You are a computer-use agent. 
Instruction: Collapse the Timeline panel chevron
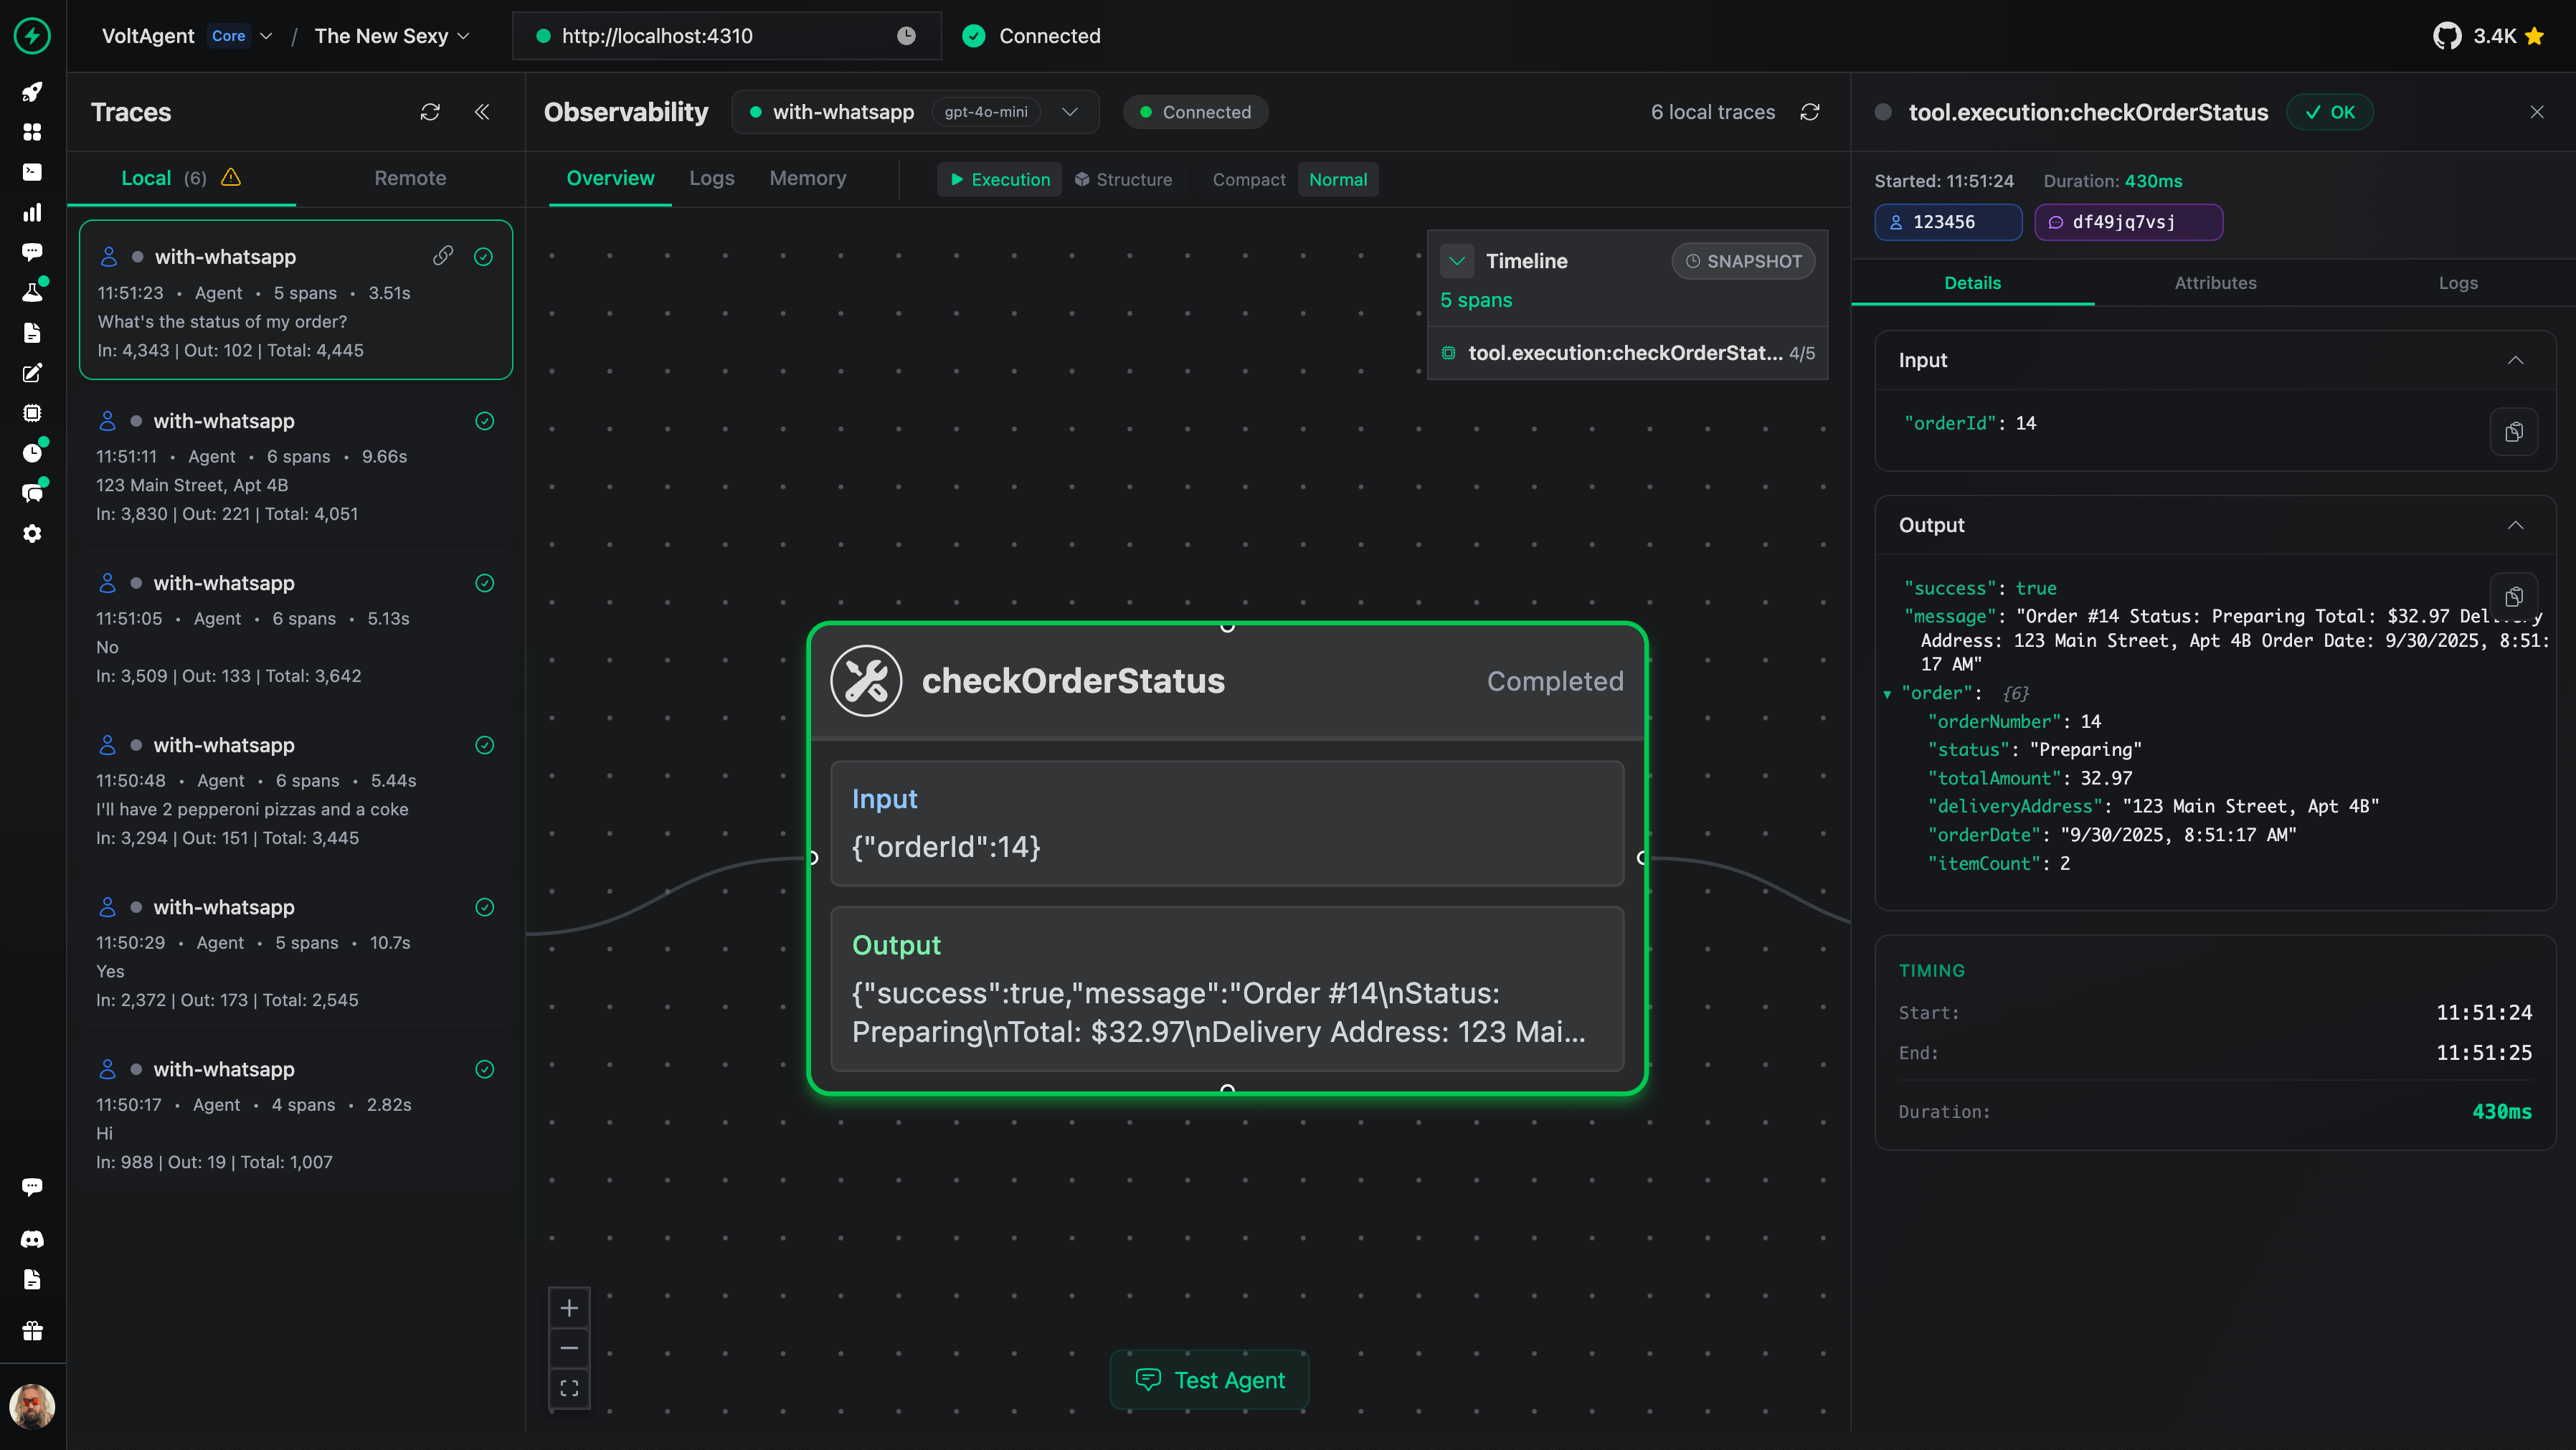pyautogui.click(x=1457, y=261)
